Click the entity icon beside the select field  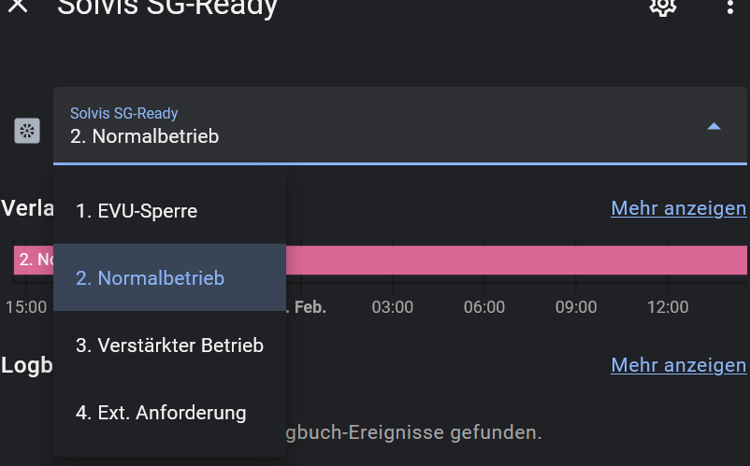tap(27, 131)
